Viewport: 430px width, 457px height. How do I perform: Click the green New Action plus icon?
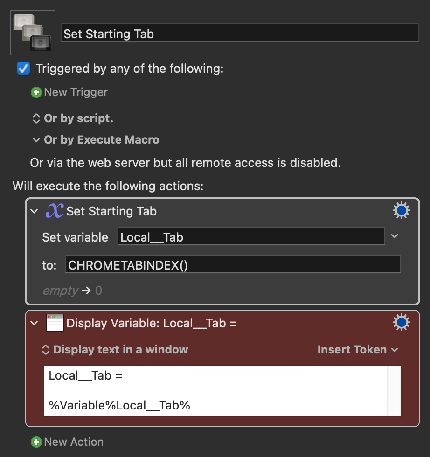click(x=36, y=442)
